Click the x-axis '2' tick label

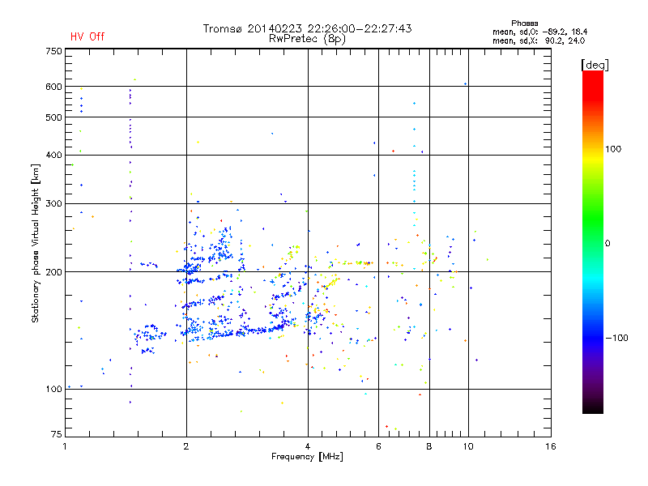[186, 446]
